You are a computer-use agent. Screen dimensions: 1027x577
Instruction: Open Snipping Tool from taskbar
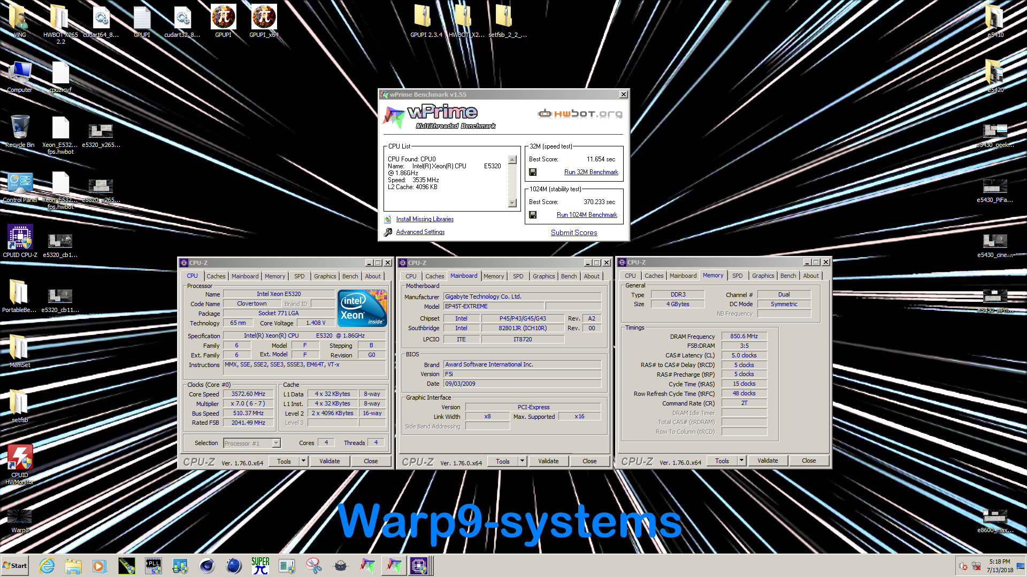(314, 565)
